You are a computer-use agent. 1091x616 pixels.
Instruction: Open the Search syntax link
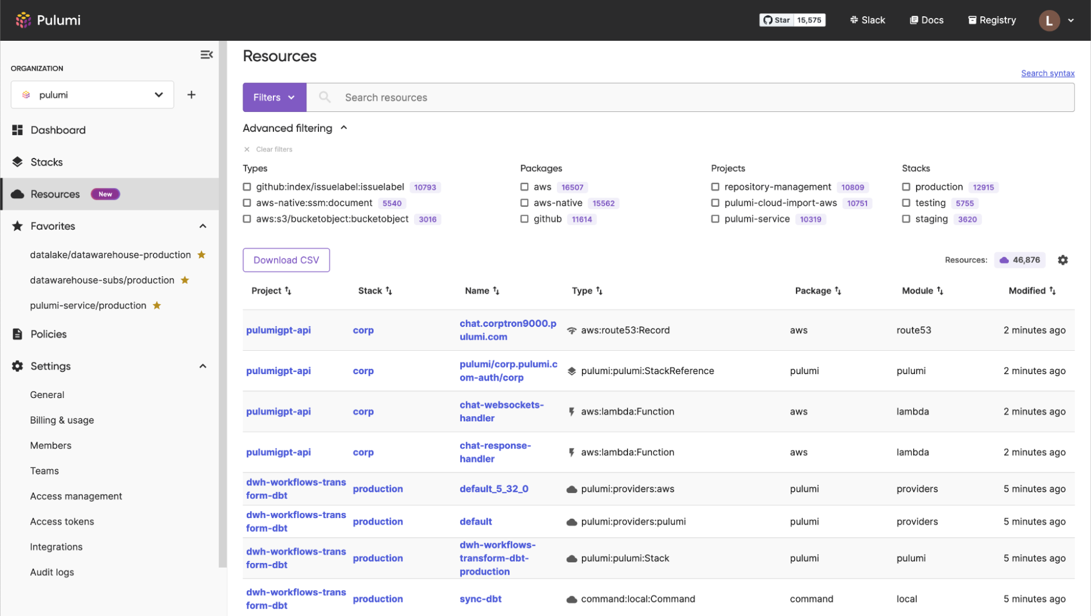tap(1048, 73)
